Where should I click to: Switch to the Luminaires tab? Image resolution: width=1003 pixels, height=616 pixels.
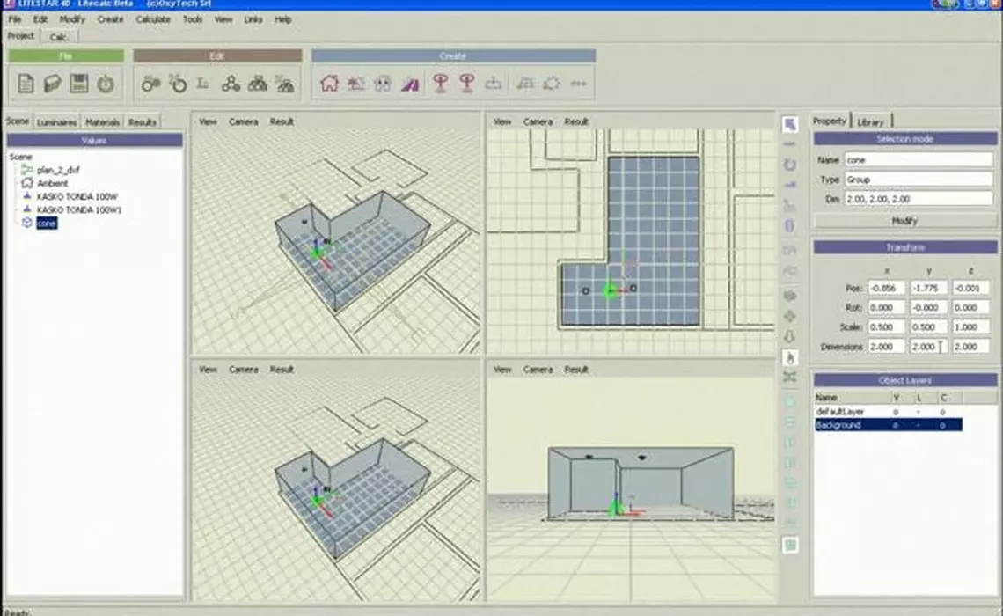pyautogui.click(x=56, y=122)
